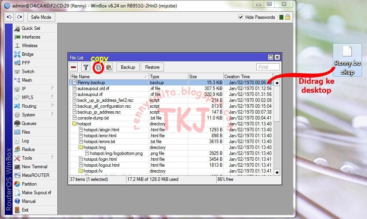
Task: Click the Find search field
Action: [x=268, y=67]
